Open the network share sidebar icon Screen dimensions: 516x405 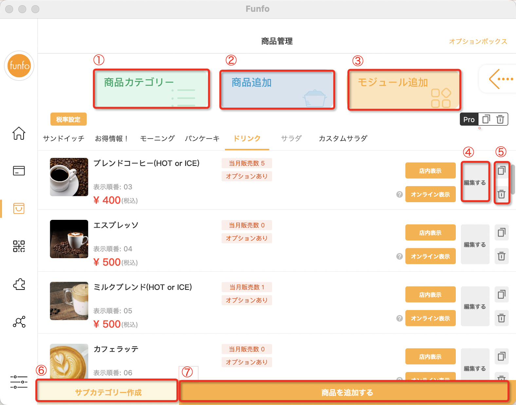click(x=19, y=322)
